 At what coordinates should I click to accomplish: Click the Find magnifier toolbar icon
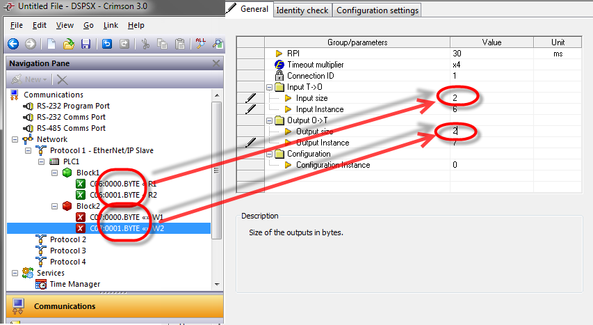point(218,44)
